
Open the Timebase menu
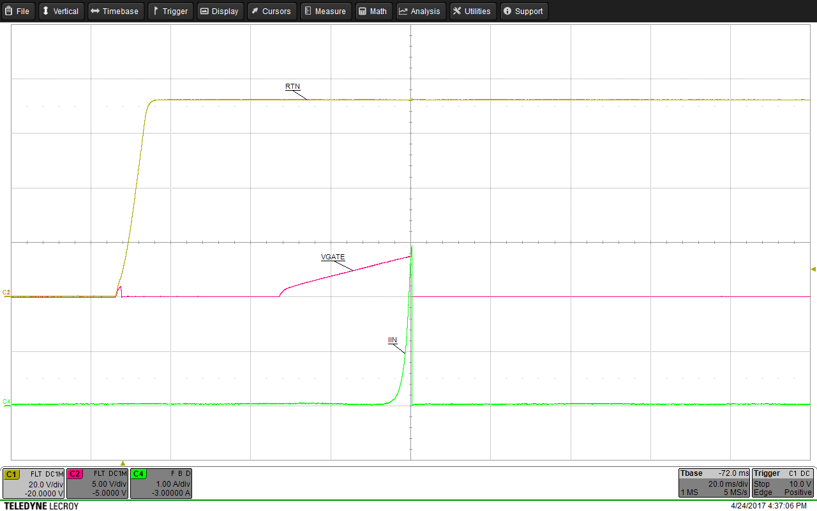point(116,11)
